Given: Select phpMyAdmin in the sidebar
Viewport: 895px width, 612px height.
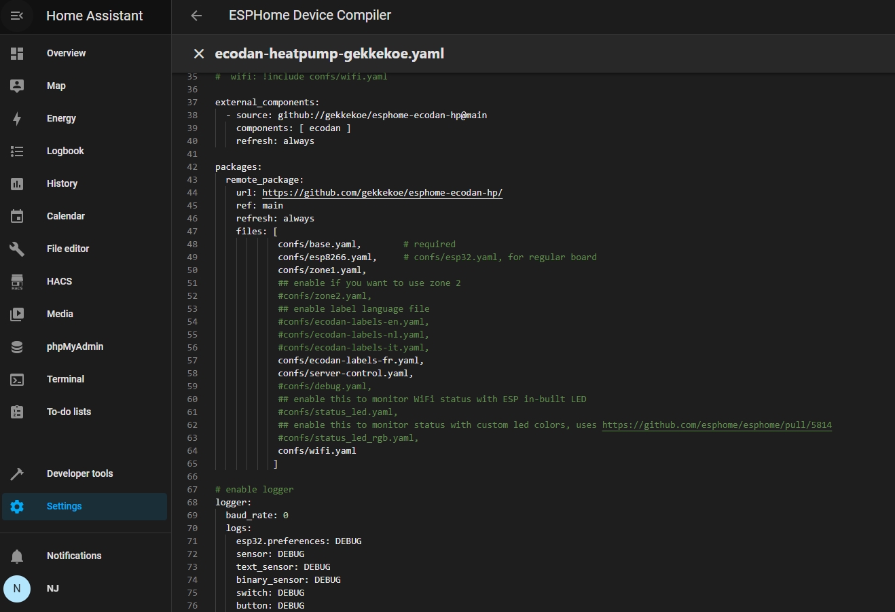Looking at the screenshot, I should click(75, 346).
